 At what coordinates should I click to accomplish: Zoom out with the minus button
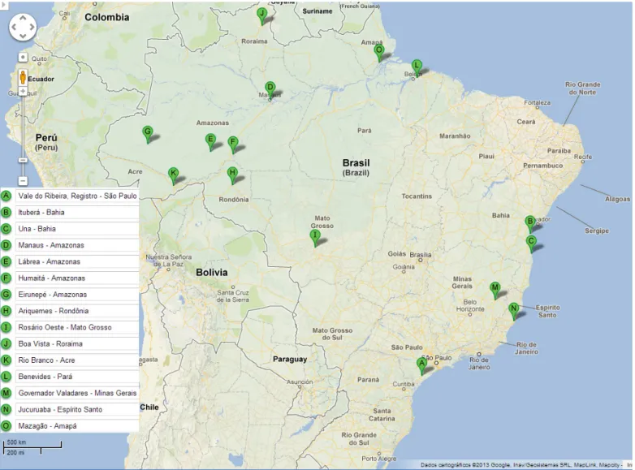(23, 180)
